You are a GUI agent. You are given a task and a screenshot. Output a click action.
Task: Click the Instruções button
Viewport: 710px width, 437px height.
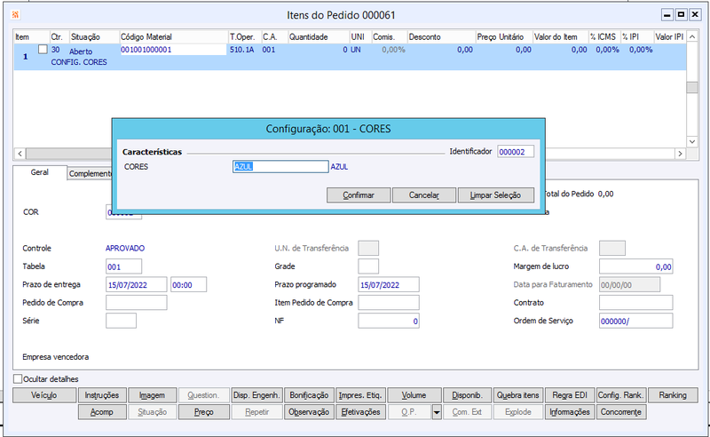(x=102, y=395)
